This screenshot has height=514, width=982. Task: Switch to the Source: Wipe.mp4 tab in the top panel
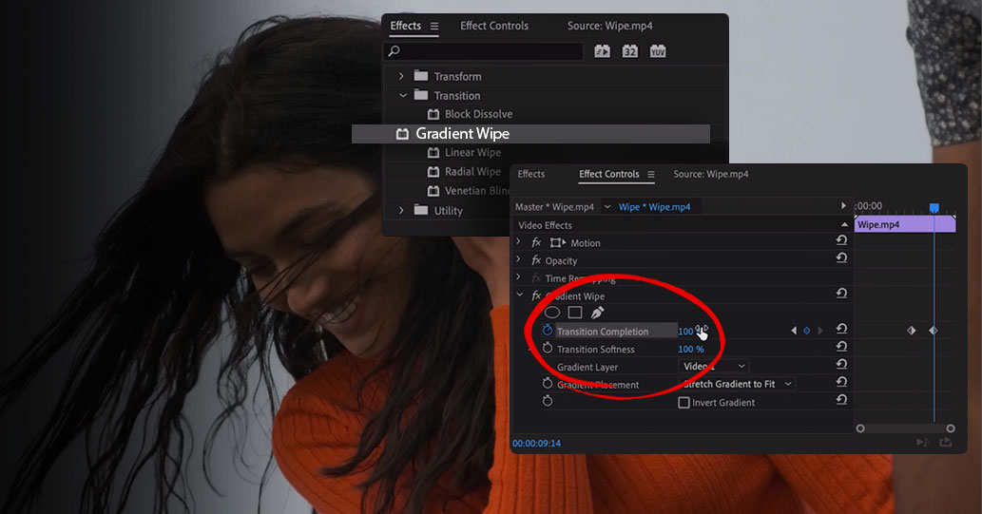tap(610, 26)
